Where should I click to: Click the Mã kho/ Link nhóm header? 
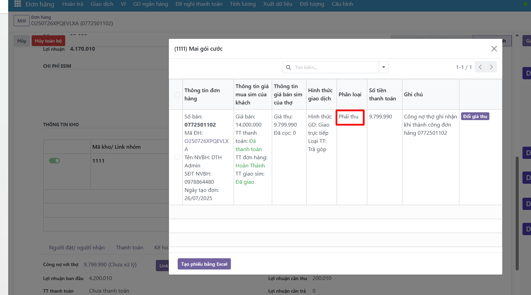[x=116, y=147]
